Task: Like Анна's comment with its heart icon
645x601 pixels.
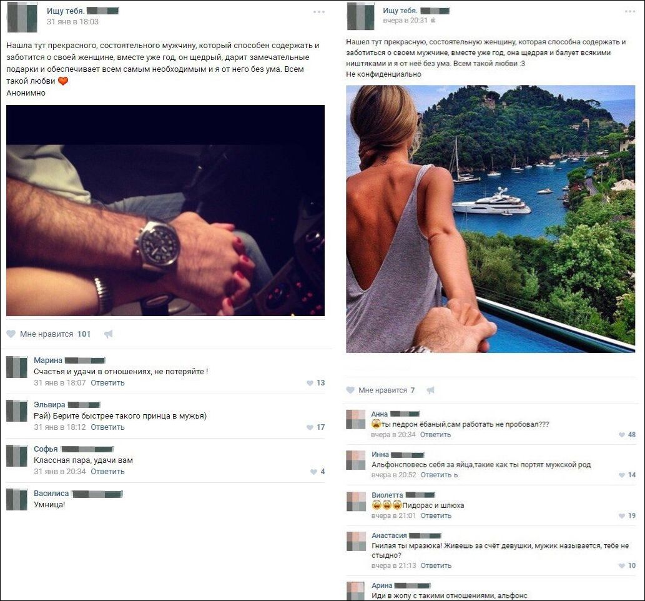Action: (622, 435)
